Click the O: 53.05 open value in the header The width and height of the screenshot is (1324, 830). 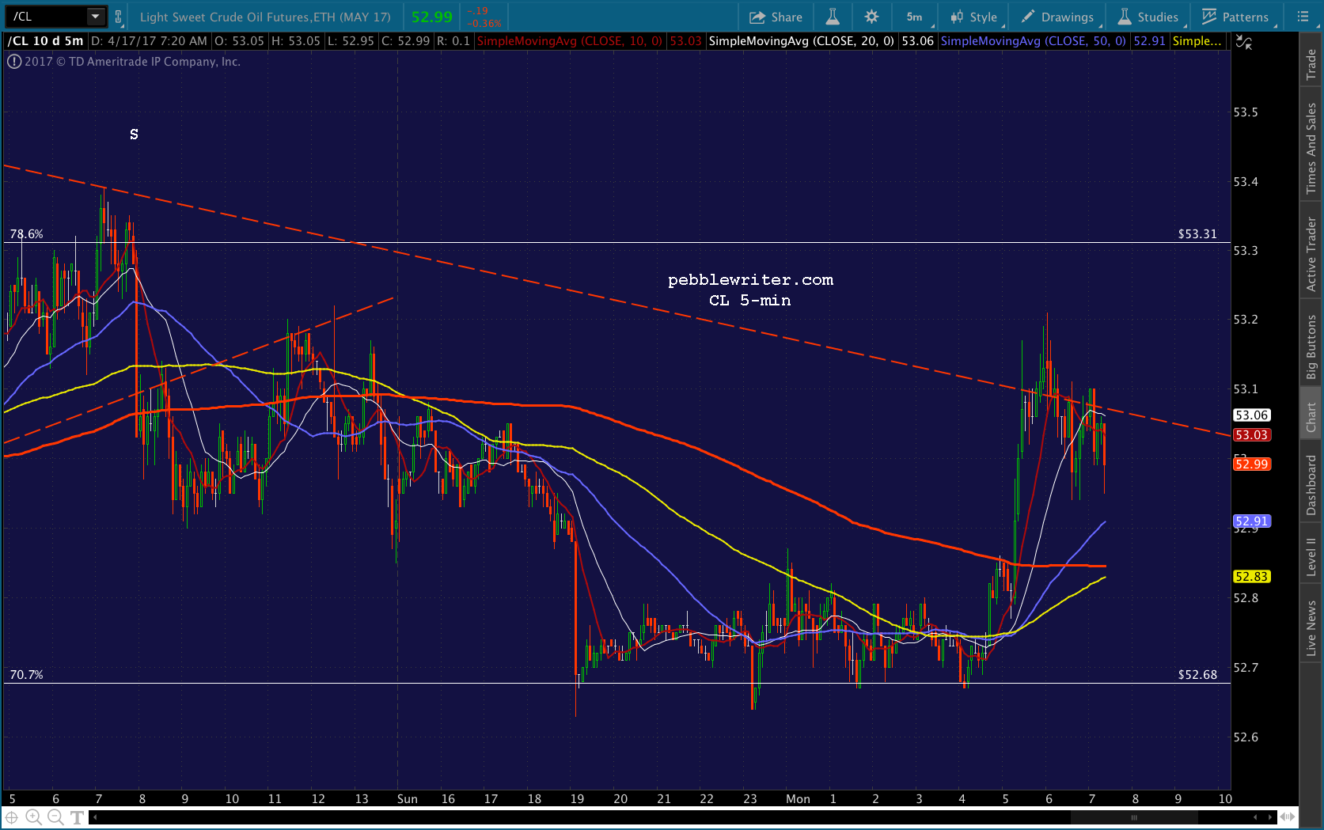pos(239,41)
